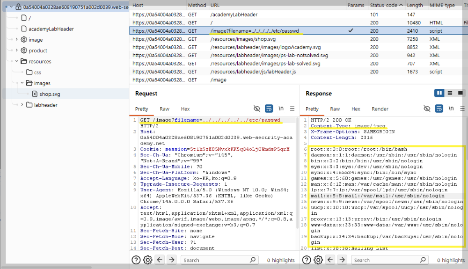Toggle word wrap in Request panel

point(269,109)
